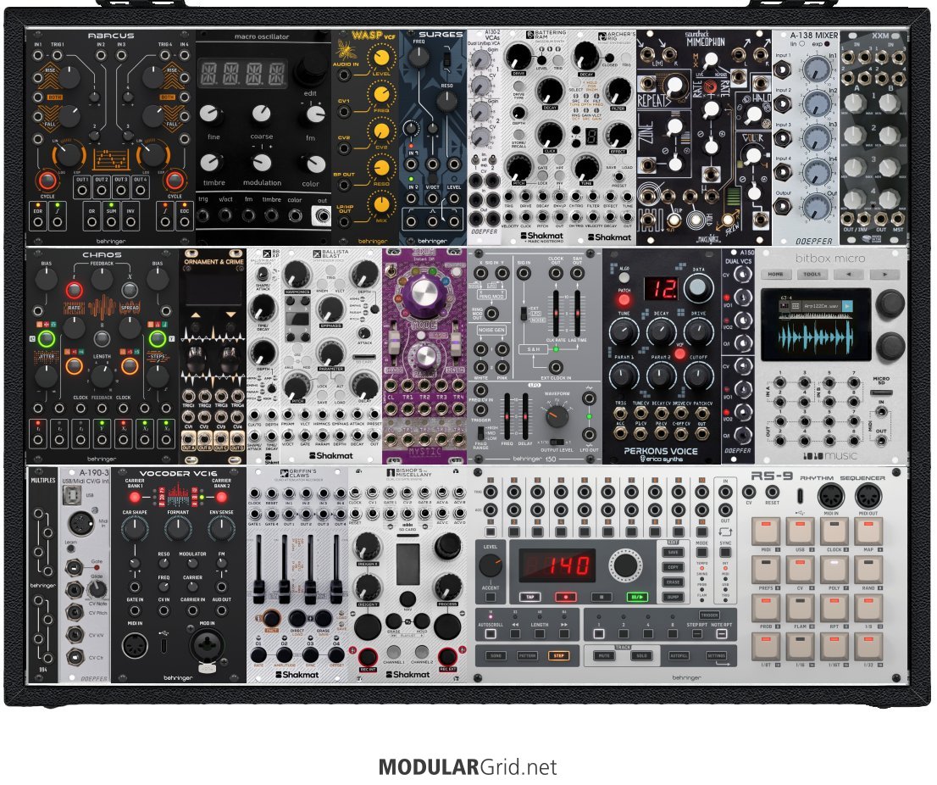This screenshot has height=785, width=937.
Task: Click the RS-9 LEVEL knob
Action: coord(491,565)
